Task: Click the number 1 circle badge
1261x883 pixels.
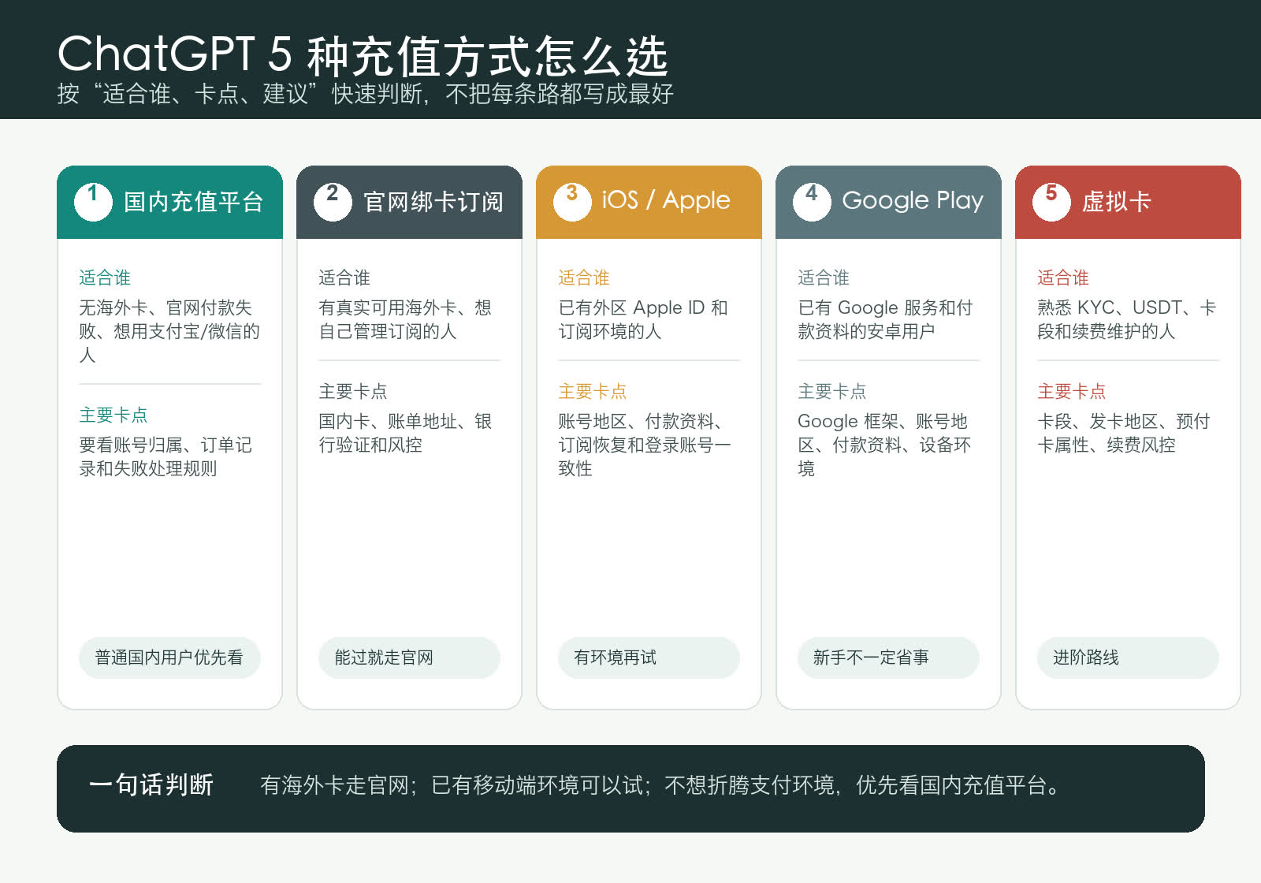Action: click(x=93, y=202)
